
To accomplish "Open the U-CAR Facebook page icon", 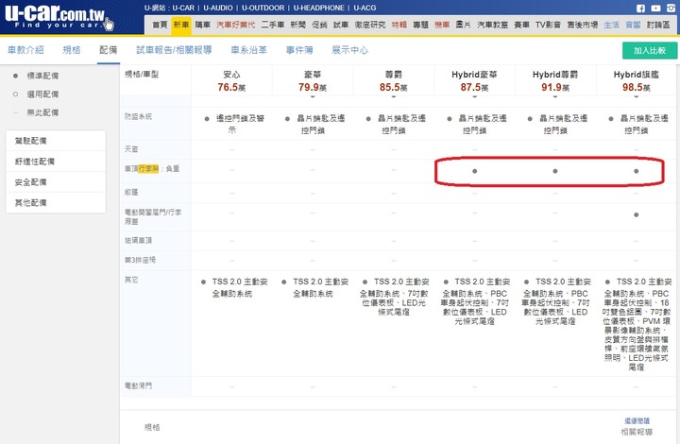I will point(640,9).
